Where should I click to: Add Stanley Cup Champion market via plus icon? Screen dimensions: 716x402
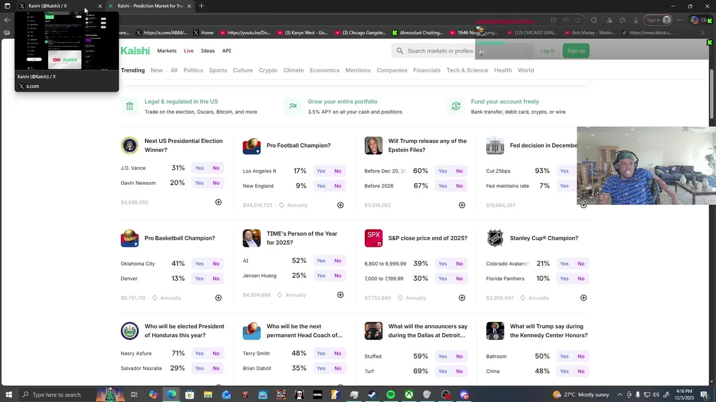click(583, 298)
